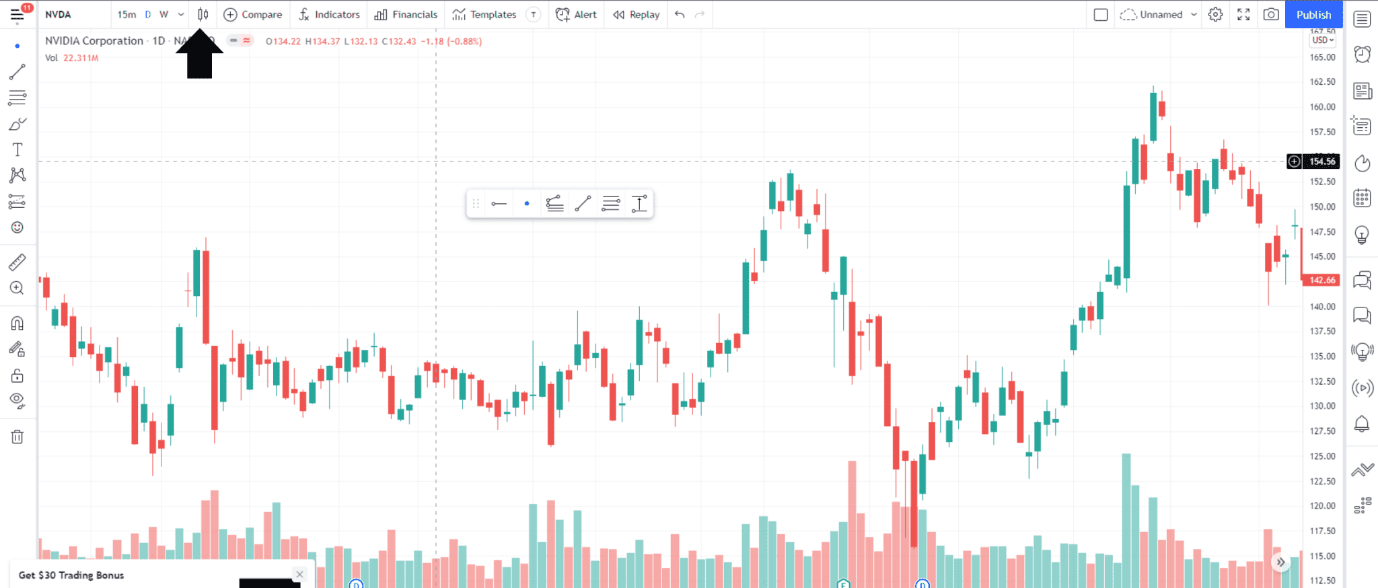1378x588 pixels.
Task: Close the Get $30 Trading Bonus banner
Action: click(299, 574)
